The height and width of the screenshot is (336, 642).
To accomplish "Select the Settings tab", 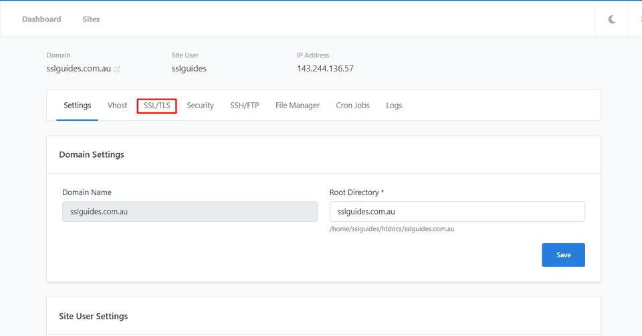I will pyautogui.click(x=77, y=106).
